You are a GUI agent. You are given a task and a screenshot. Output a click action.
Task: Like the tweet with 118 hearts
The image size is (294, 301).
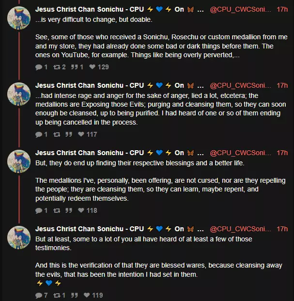click(81, 210)
